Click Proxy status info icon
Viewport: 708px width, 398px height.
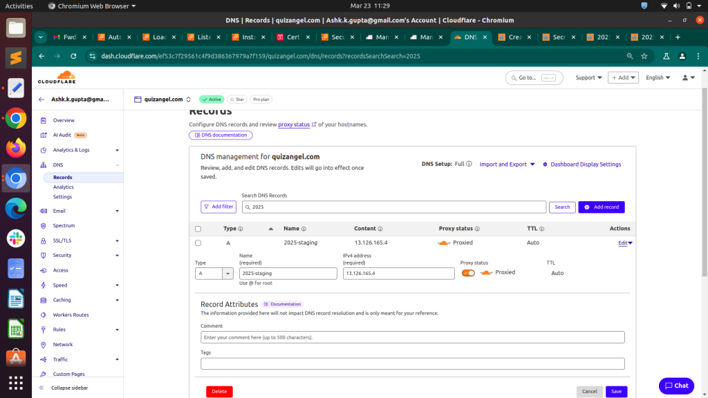pyautogui.click(x=477, y=229)
